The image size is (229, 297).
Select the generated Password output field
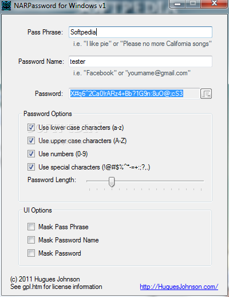pos(135,94)
